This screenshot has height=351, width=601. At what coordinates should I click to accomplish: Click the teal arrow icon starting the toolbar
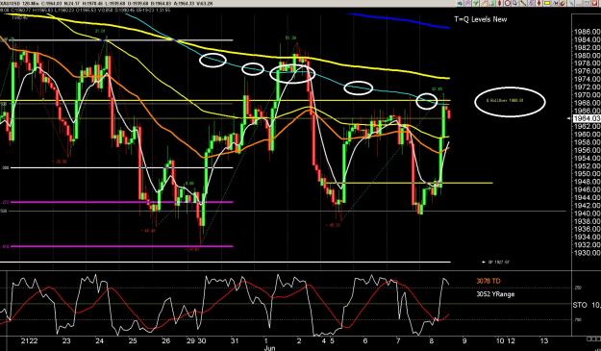(460, 3)
